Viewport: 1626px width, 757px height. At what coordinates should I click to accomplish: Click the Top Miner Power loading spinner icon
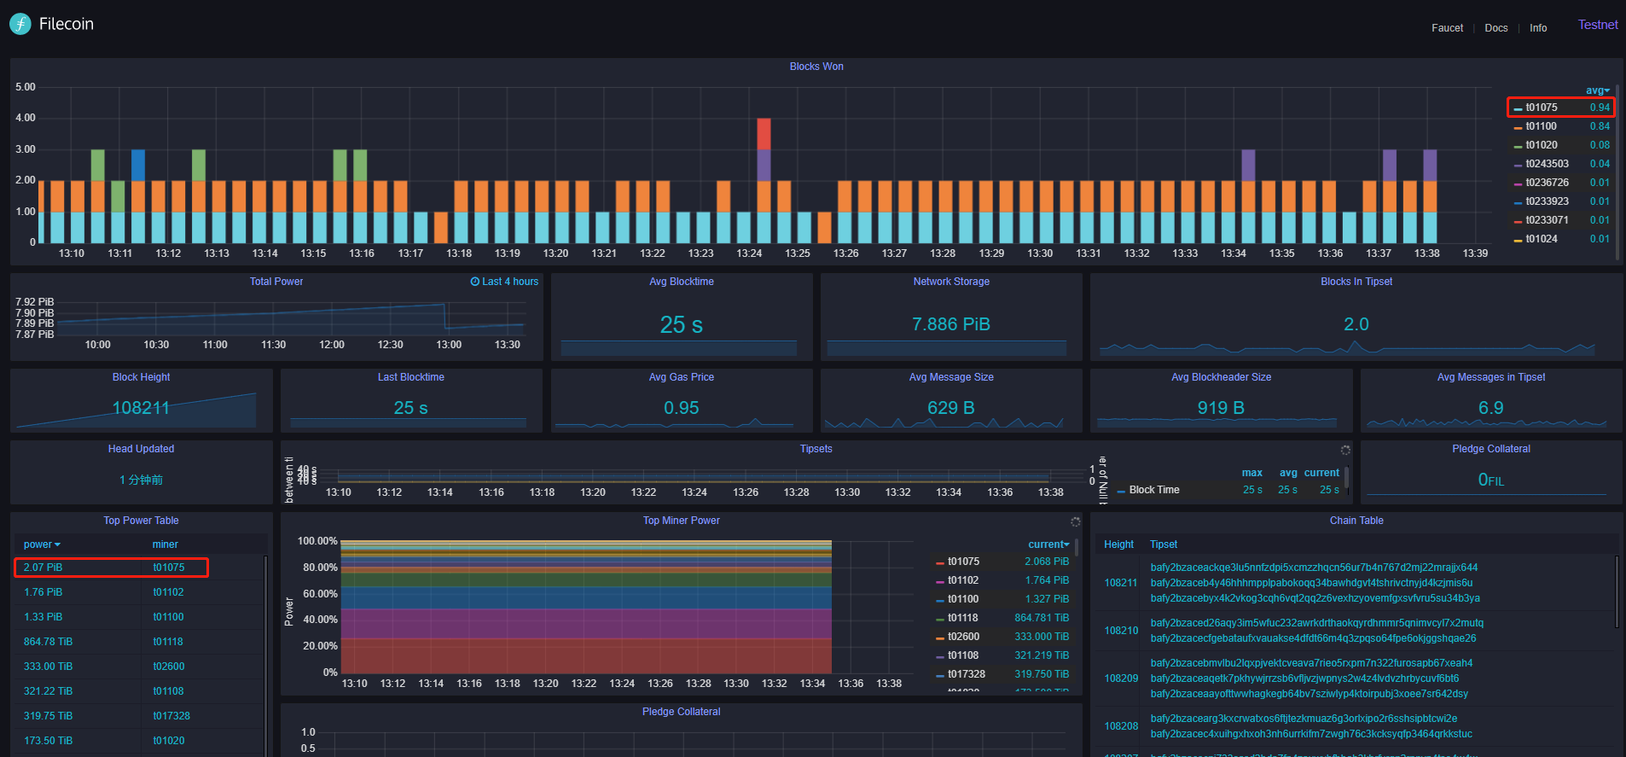coord(1076,521)
